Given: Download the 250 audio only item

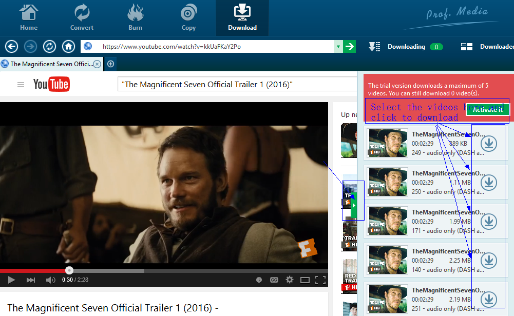Looking at the screenshot, I should [489, 183].
